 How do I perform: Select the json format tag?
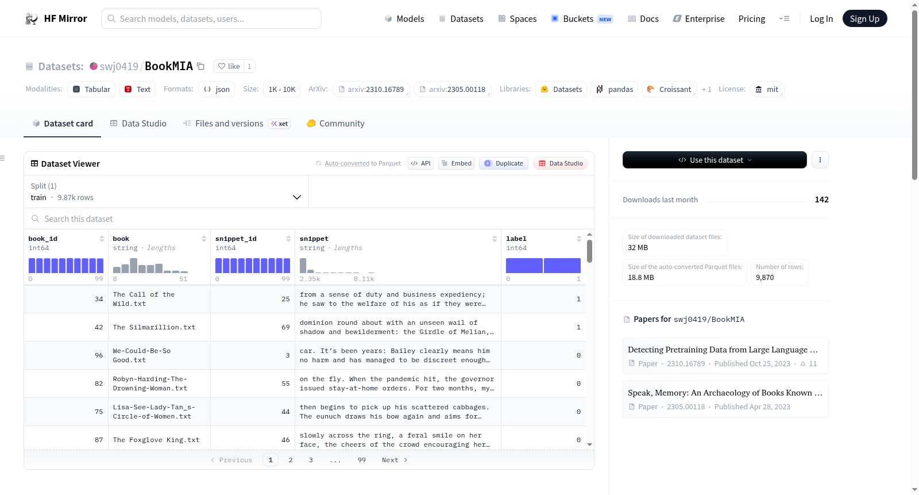click(217, 89)
